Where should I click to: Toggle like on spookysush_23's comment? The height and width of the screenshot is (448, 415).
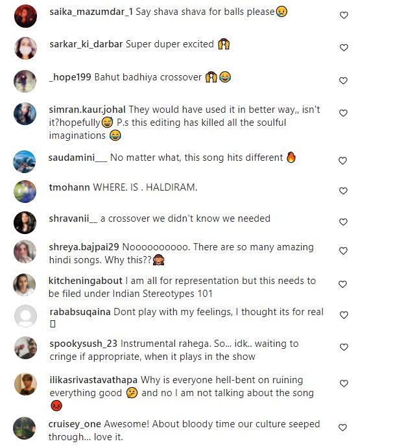[344, 347]
